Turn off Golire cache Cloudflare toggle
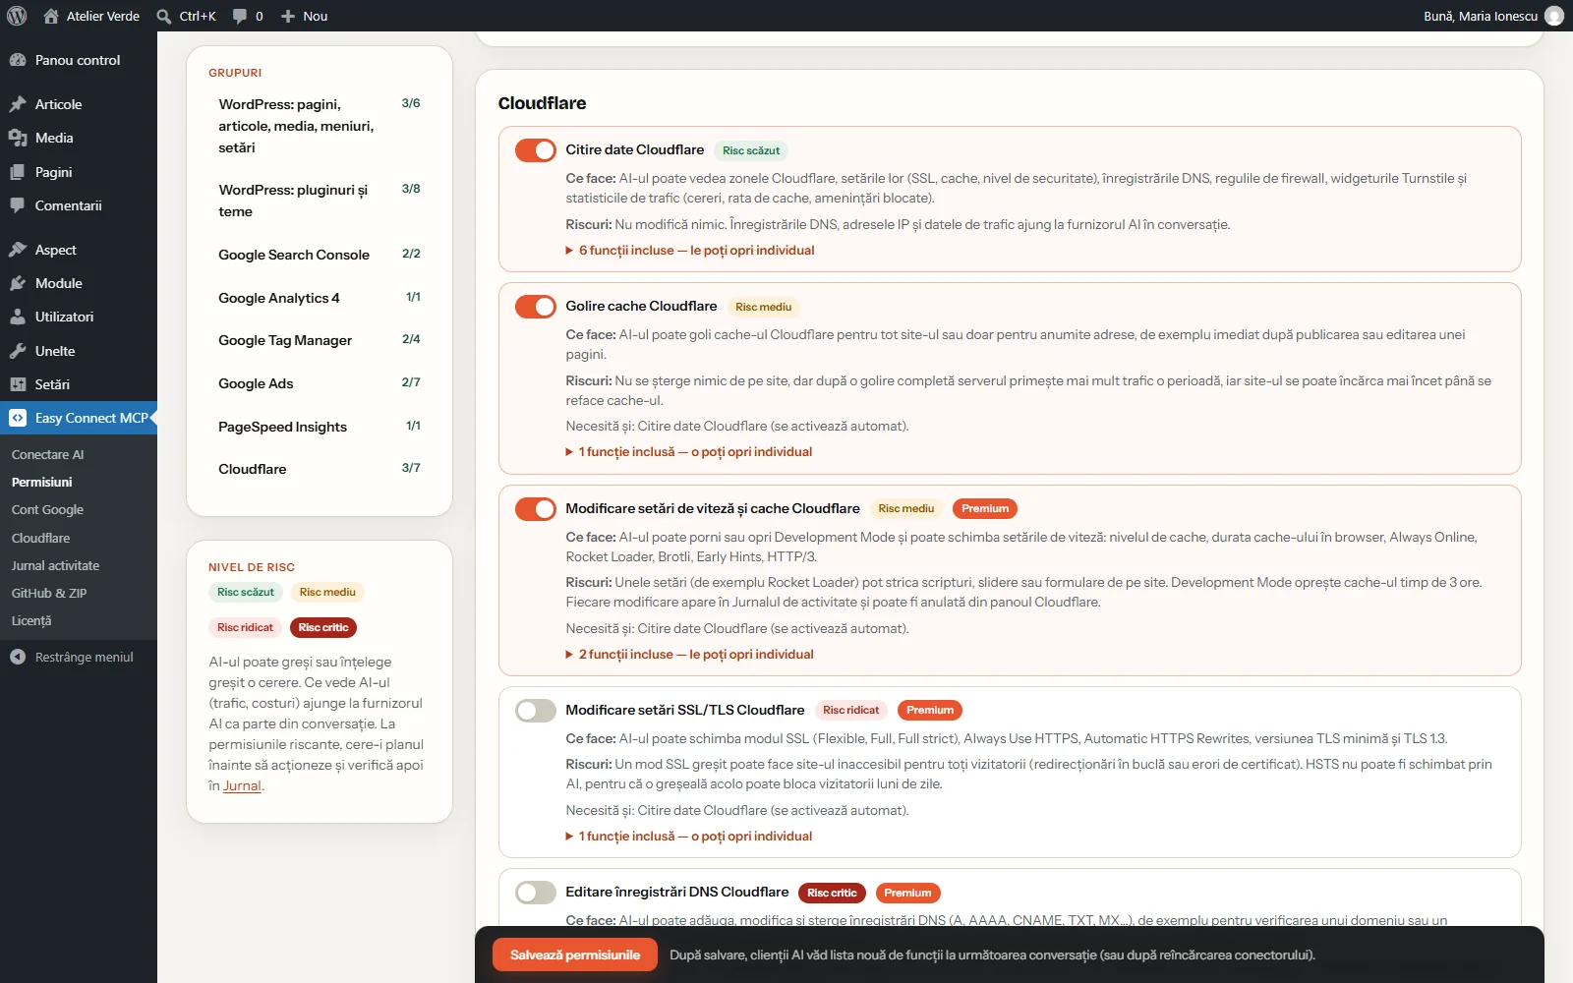This screenshot has height=983, width=1573. point(536,307)
